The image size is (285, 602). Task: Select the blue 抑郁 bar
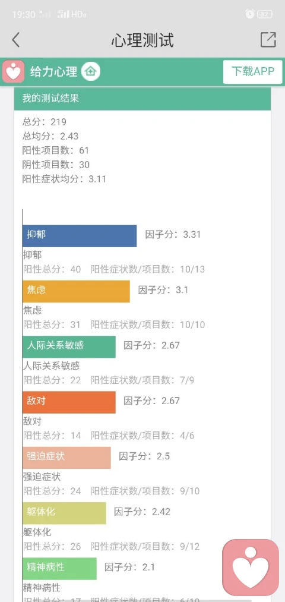pos(80,236)
